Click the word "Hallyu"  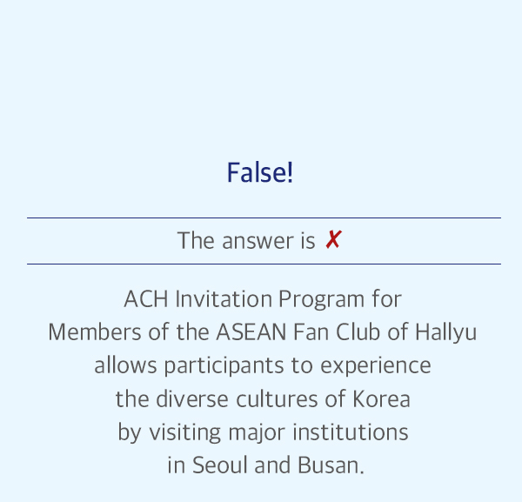point(445,333)
